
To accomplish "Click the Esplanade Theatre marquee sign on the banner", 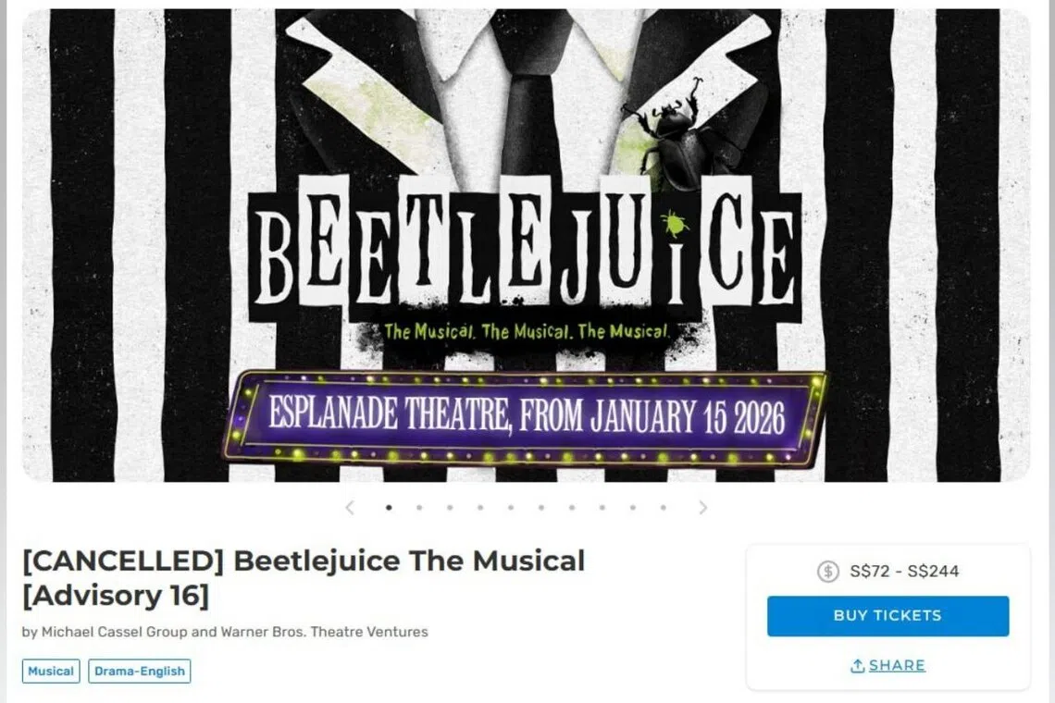I will [x=527, y=416].
